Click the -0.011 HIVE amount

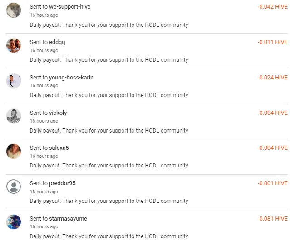[273, 42]
